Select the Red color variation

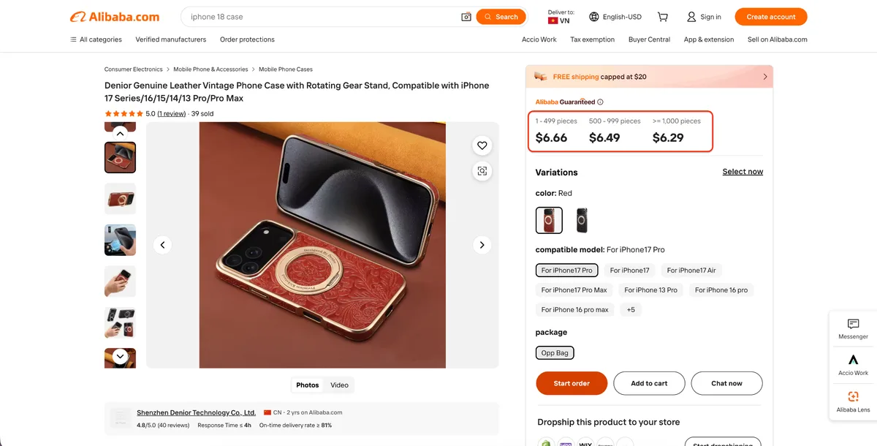tap(549, 220)
